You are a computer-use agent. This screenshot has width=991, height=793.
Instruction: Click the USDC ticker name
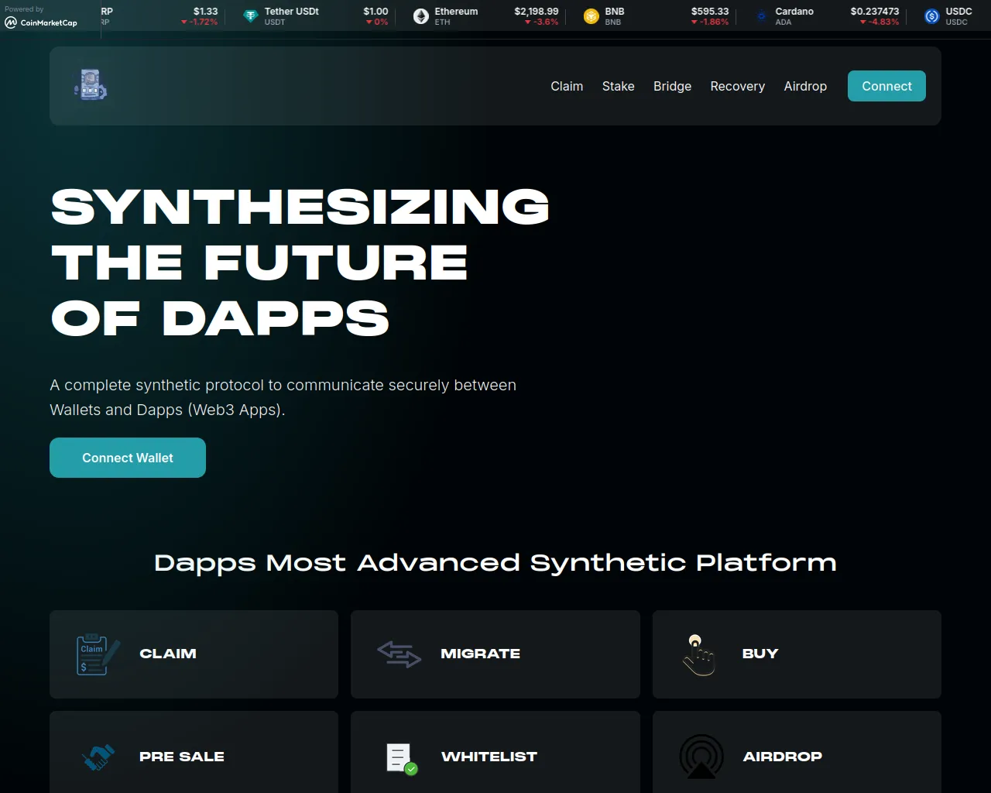(x=958, y=12)
